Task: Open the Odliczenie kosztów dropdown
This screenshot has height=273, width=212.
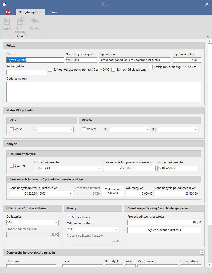Action: click(117, 229)
